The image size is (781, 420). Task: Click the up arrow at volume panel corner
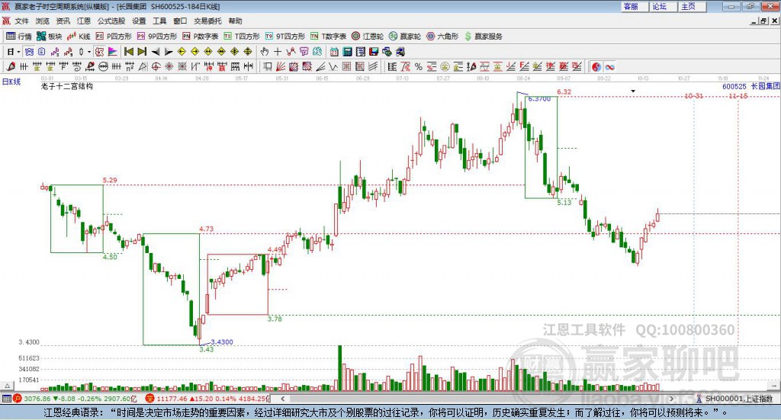(x=7, y=386)
